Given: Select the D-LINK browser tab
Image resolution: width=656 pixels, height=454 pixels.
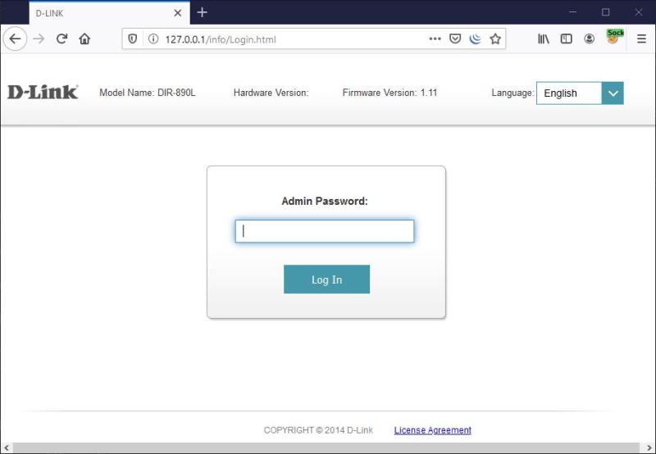Looking at the screenshot, I should (x=109, y=13).
